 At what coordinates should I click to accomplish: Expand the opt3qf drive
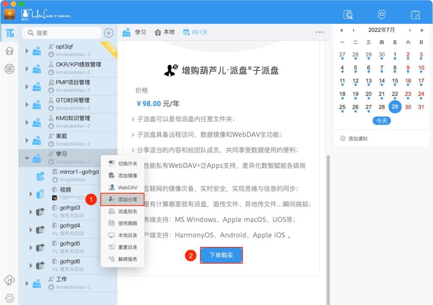click(27, 51)
